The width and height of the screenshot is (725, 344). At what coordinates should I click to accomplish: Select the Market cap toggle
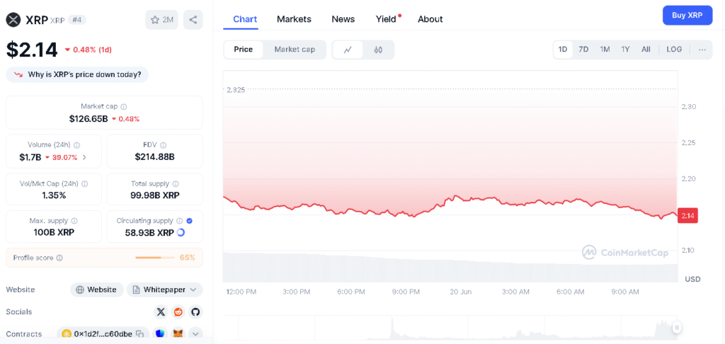click(295, 50)
